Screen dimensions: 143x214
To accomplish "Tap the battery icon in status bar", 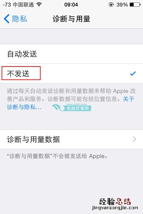I will coord(135,5).
